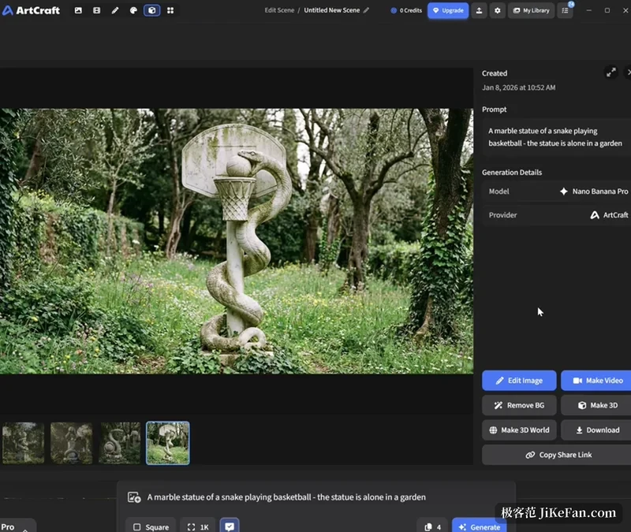
Task: Open settings via the gear icon
Action: tap(498, 10)
